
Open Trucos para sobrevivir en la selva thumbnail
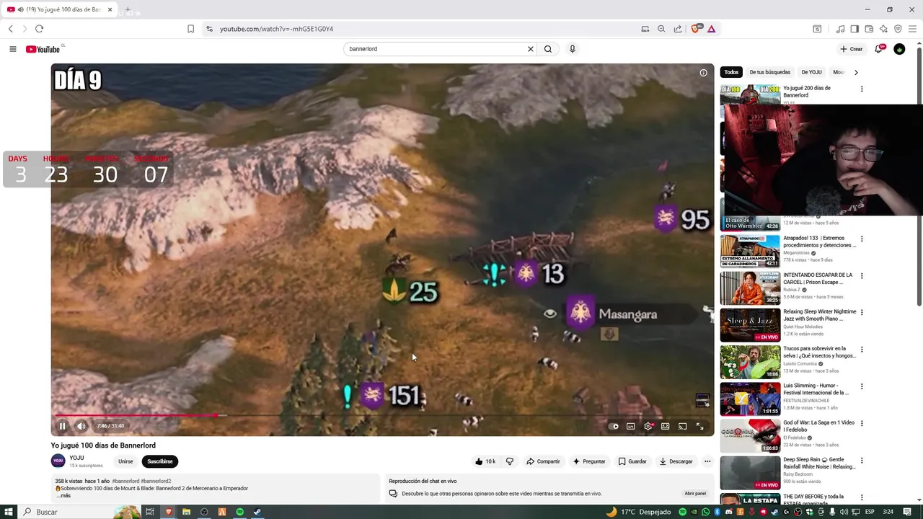750,362
